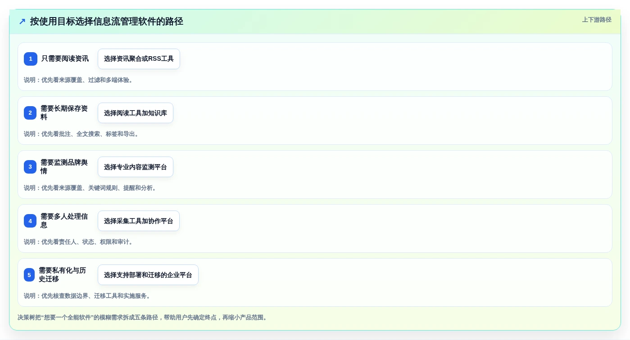Select step number badge 2
The height and width of the screenshot is (340, 630).
point(30,113)
